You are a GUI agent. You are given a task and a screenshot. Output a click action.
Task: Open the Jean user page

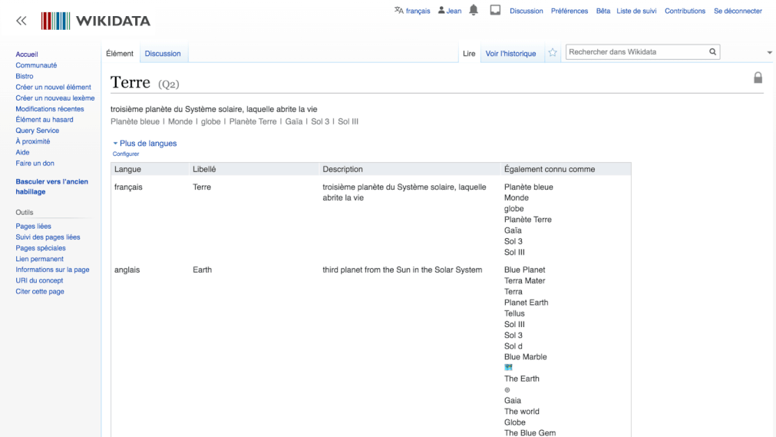[449, 11]
